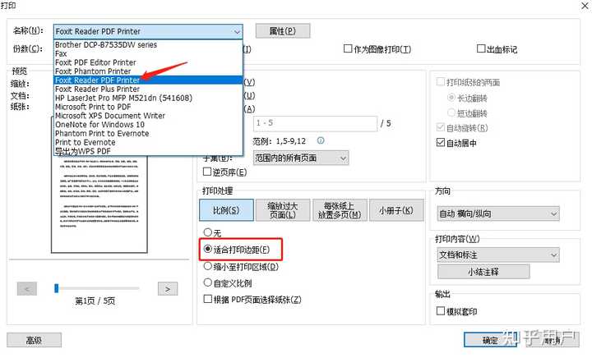The image size is (592, 358).
Task: Choose HP LaserJet Pro MFP M521dn printer
Action: [148, 98]
